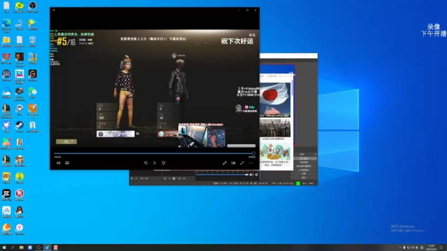Remove the scene with OBS minus button
The width and height of the screenshot is (447, 251).
click(x=136, y=178)
